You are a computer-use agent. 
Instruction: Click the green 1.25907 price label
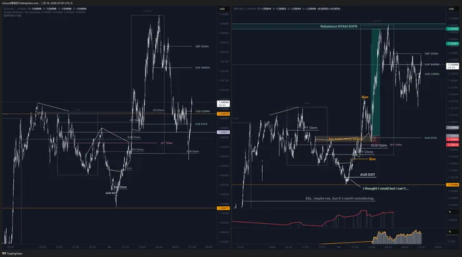pyautogui.click(x=452, y=44)
